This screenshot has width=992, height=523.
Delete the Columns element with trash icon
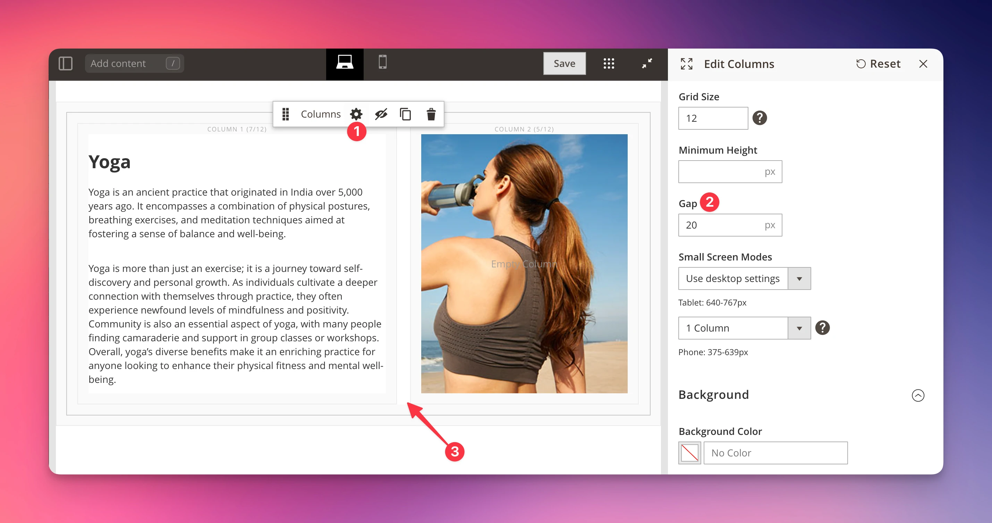[431, 114]
